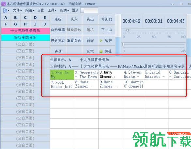Image resolution: width=191 pixels, height=149 pixels.
Task: Switch to page group H
Action: (x=25, y=24)
